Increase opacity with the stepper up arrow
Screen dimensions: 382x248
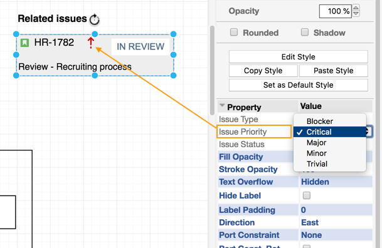(356, 8)
